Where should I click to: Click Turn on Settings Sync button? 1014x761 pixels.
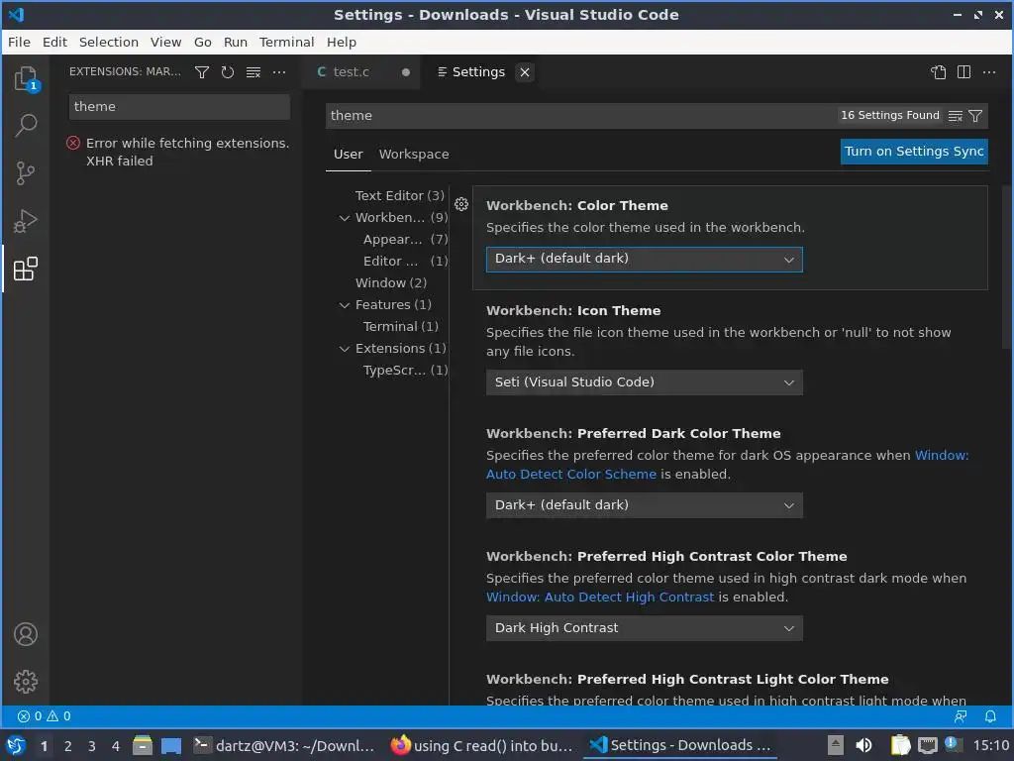pos(914,152)
